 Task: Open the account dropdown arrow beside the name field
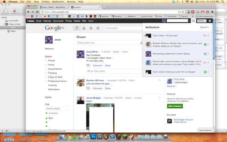click(x=189, y=21)
